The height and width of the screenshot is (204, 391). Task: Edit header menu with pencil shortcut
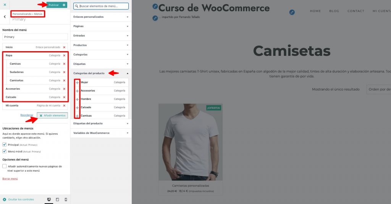(x=292, y=12)
